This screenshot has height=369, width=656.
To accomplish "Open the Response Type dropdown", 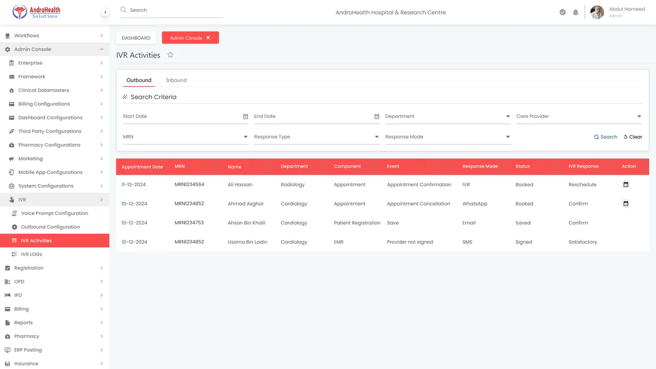I will point(317,137).
